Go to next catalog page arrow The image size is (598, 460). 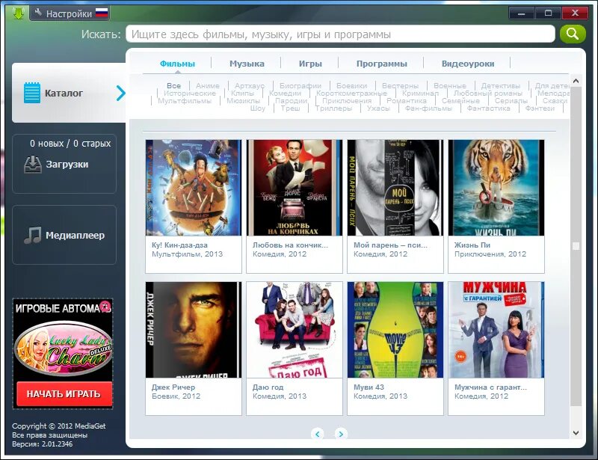pos(341,434)
